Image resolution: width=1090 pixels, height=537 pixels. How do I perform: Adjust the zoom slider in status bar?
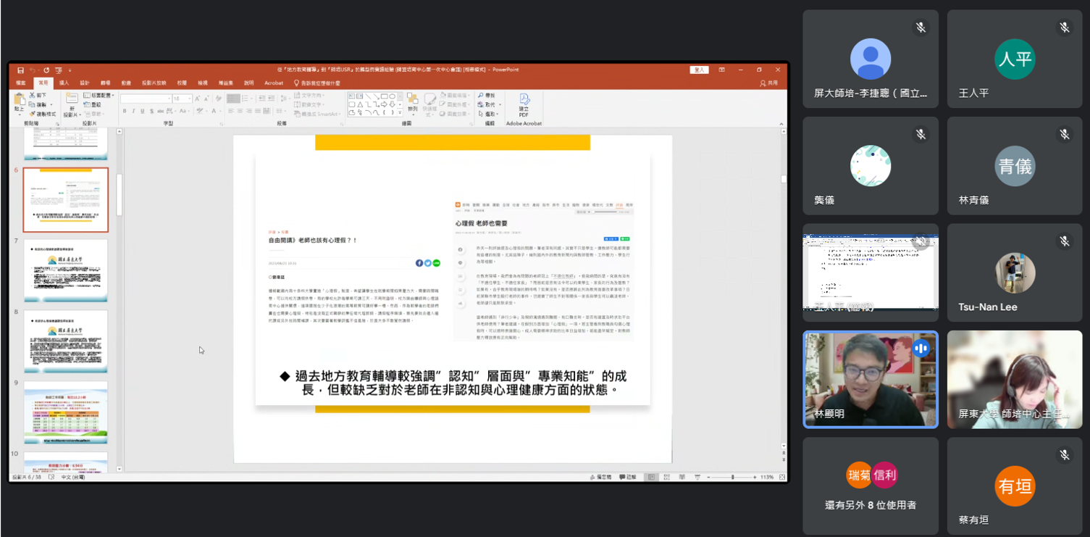(x=732, y=478)
